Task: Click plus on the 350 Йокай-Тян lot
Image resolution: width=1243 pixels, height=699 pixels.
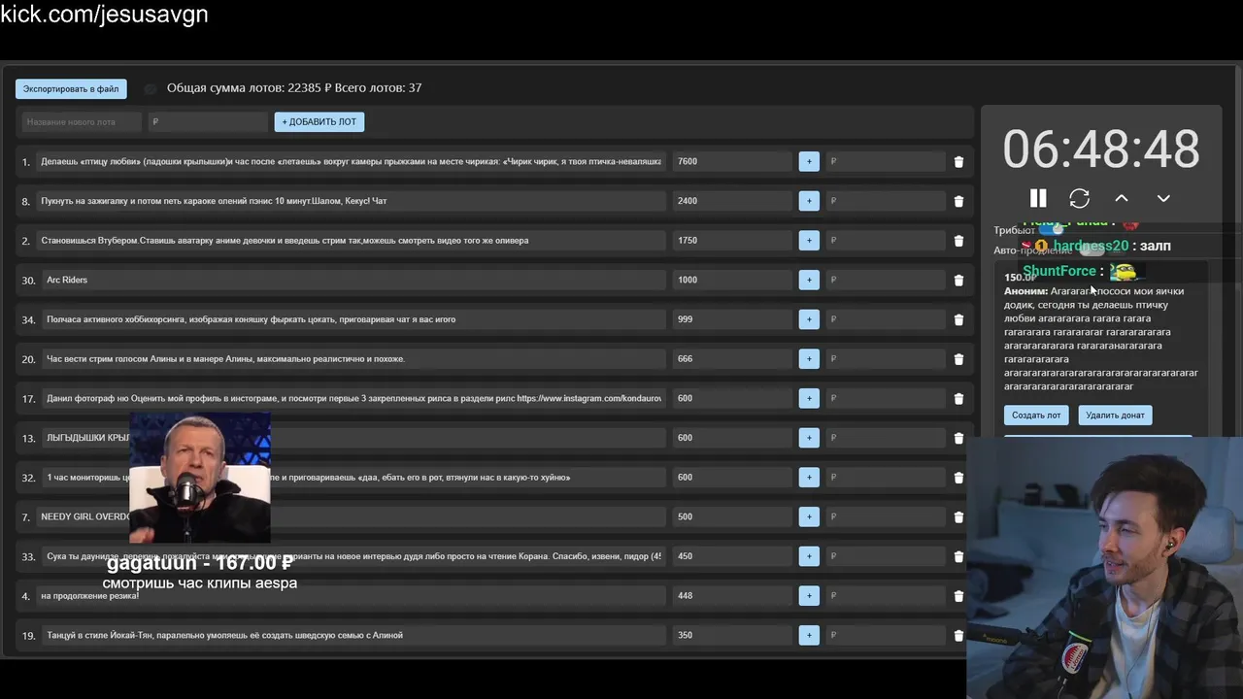Action: tap(809, 635)
